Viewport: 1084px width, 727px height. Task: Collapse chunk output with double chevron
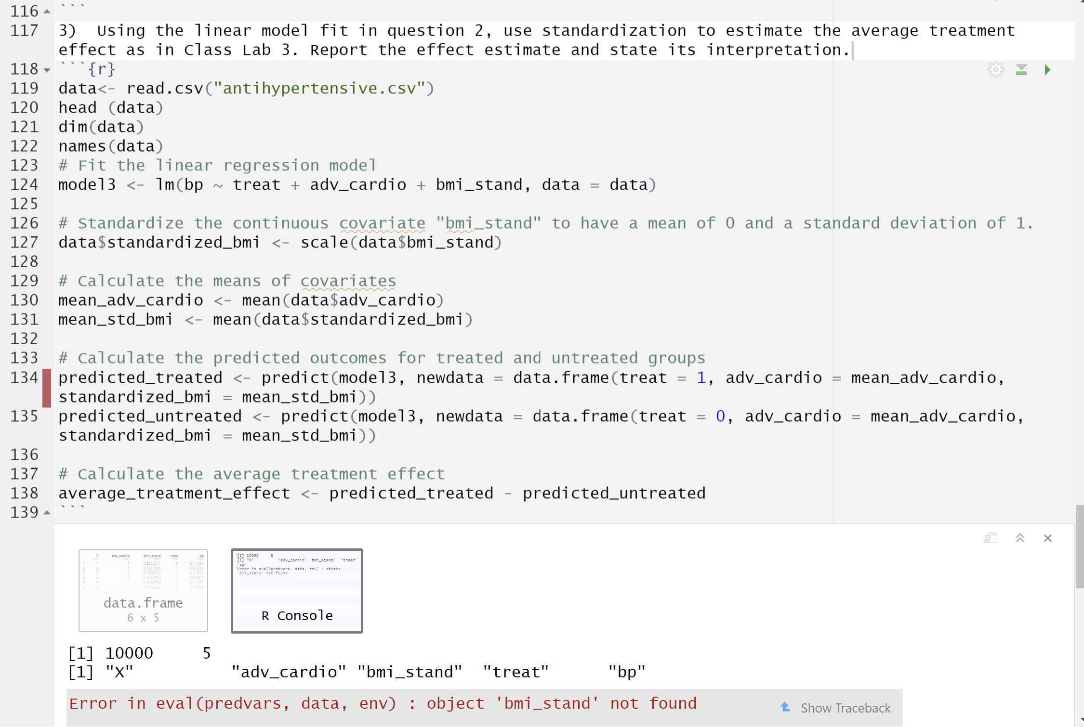[x=1020, y=538]
